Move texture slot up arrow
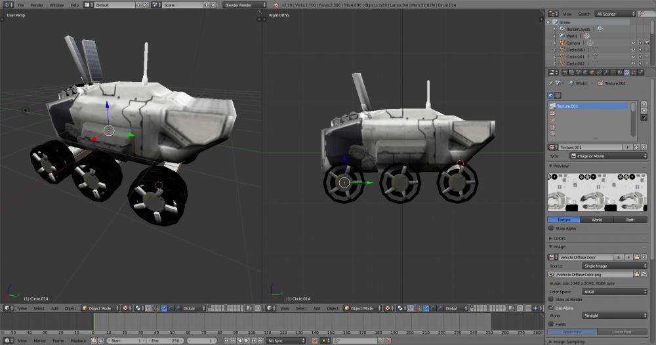 [644, 104]
